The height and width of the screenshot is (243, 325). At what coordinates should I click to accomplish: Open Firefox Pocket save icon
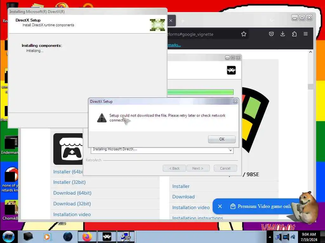pyautogui.click(x=271, y=34)
